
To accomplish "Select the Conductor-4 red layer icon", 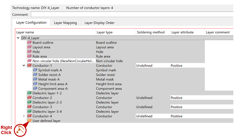I will pyautogui.click(x=29, y=116).
